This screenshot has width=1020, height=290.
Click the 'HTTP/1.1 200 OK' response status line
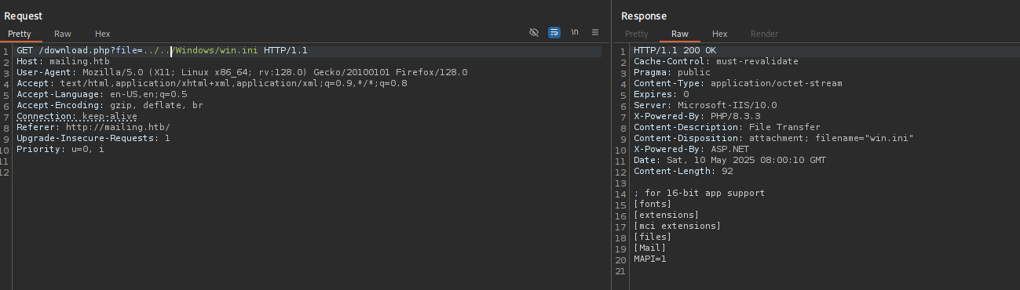click(675, 51)
